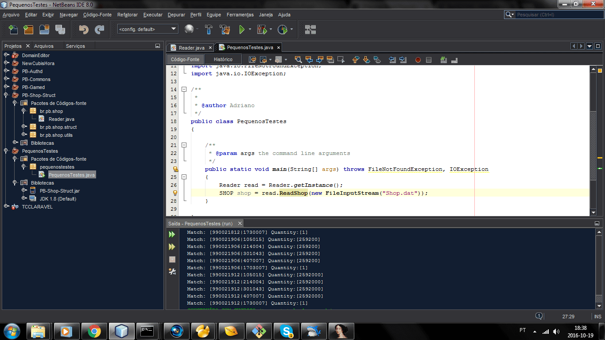The width and height of the screenshot is (605, 340).
Task: Click the Last Edit icon in editor toolbar
Action: click(x=252, y=59)
